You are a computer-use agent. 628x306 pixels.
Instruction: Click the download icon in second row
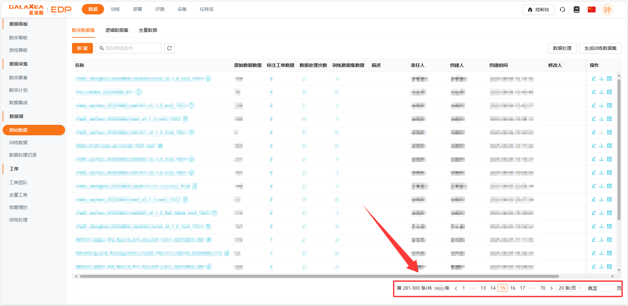coord(601,92)
